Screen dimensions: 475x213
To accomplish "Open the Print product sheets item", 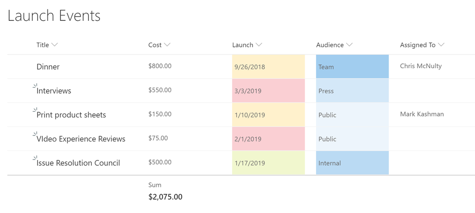I will coord(71,115).
